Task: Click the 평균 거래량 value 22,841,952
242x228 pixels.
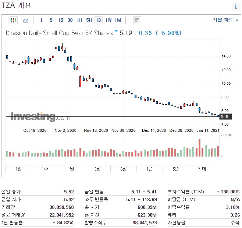Action: click(x=61, y=215)
